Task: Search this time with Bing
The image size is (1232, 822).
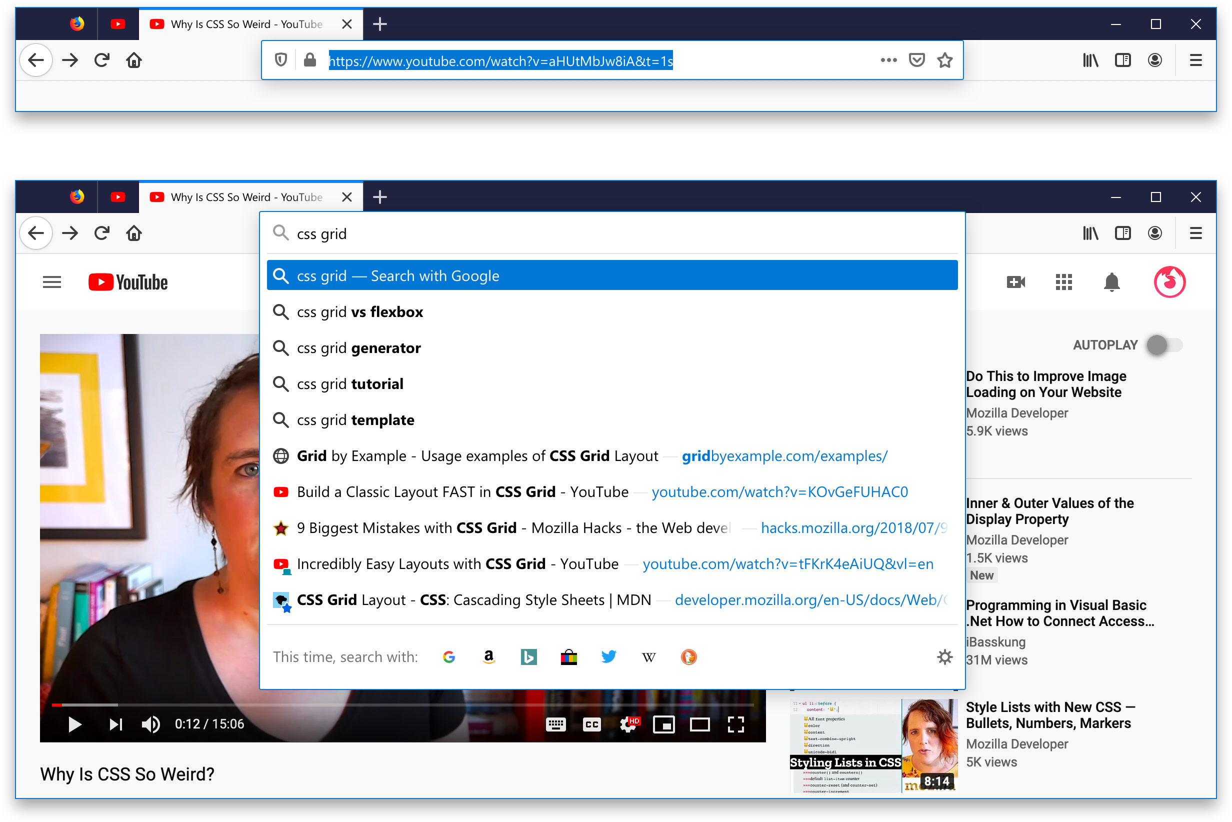Action: [x=528, y=657]
